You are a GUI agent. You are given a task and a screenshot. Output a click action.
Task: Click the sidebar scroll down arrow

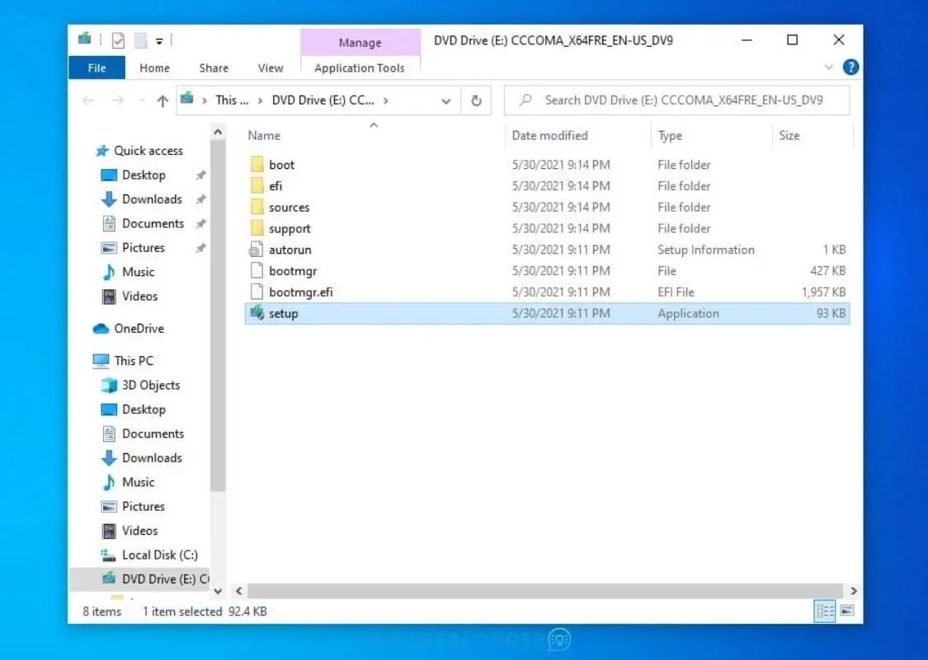218,591
